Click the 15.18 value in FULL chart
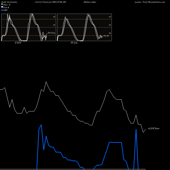 pos(106,36)
